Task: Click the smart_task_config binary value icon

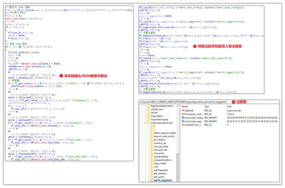Action: click(183, 118)
